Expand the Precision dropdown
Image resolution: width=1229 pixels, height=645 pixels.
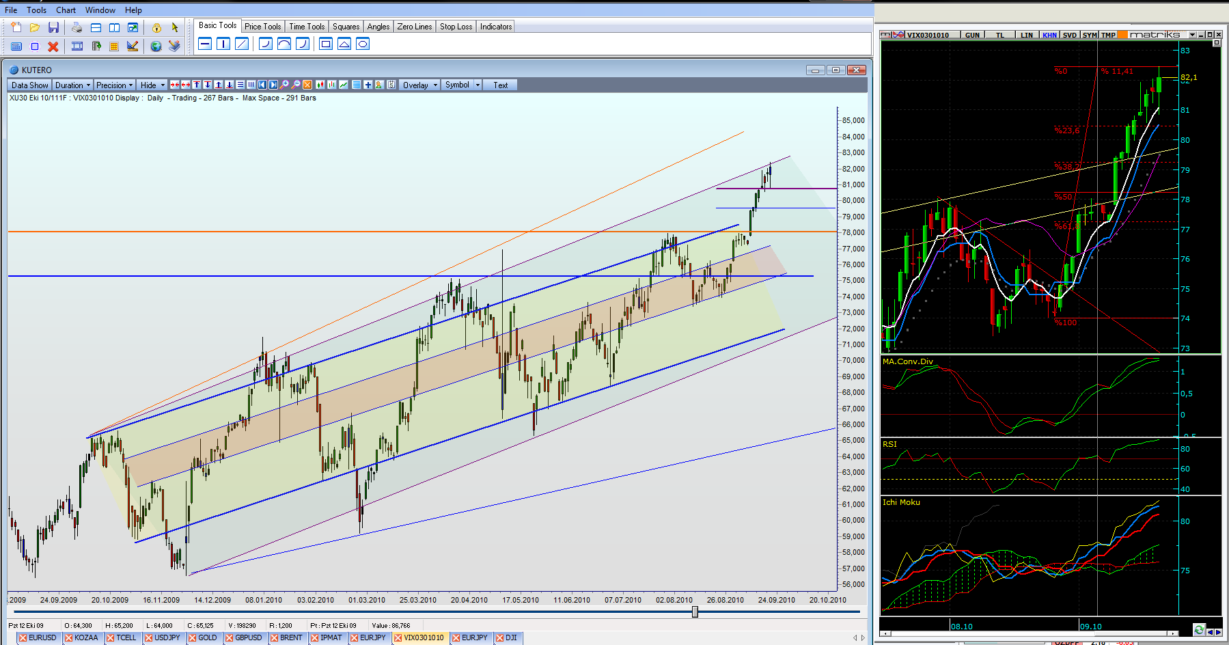click(x=114, y=85)
